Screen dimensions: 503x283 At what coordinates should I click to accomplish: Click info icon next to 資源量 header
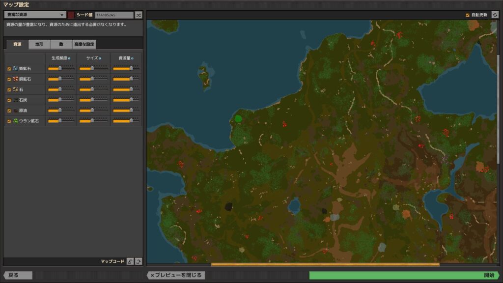click(x=132, y=58)
